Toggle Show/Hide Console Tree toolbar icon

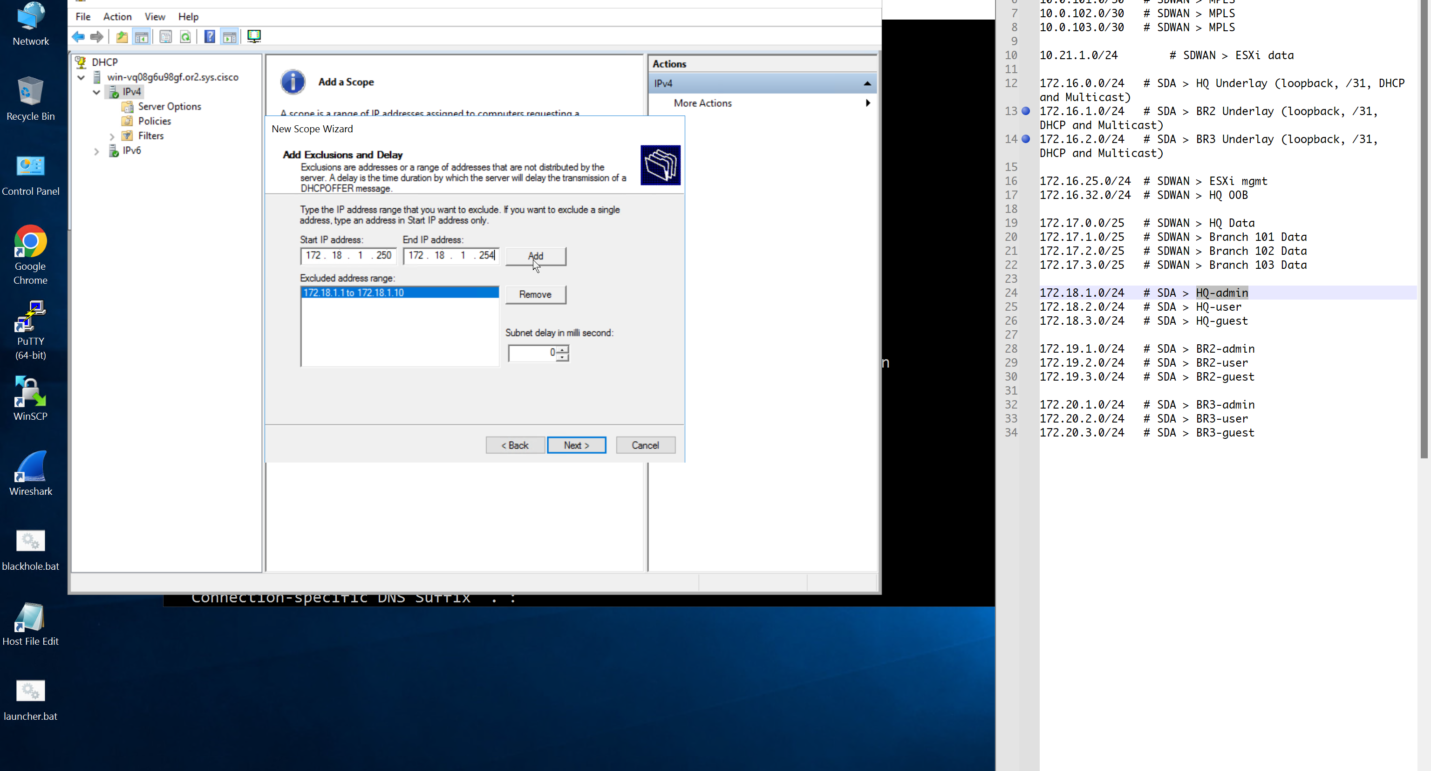click(142, 37)
